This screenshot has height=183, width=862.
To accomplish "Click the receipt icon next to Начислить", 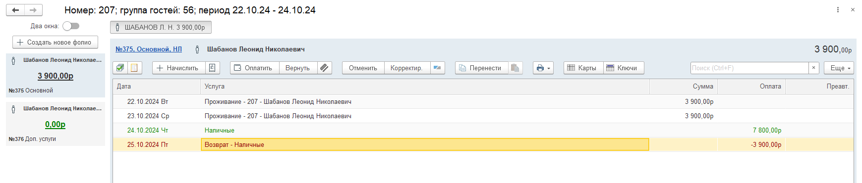I will click(212, 68).
